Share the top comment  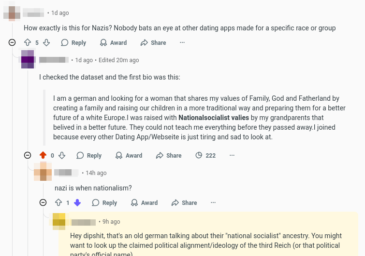153,43
